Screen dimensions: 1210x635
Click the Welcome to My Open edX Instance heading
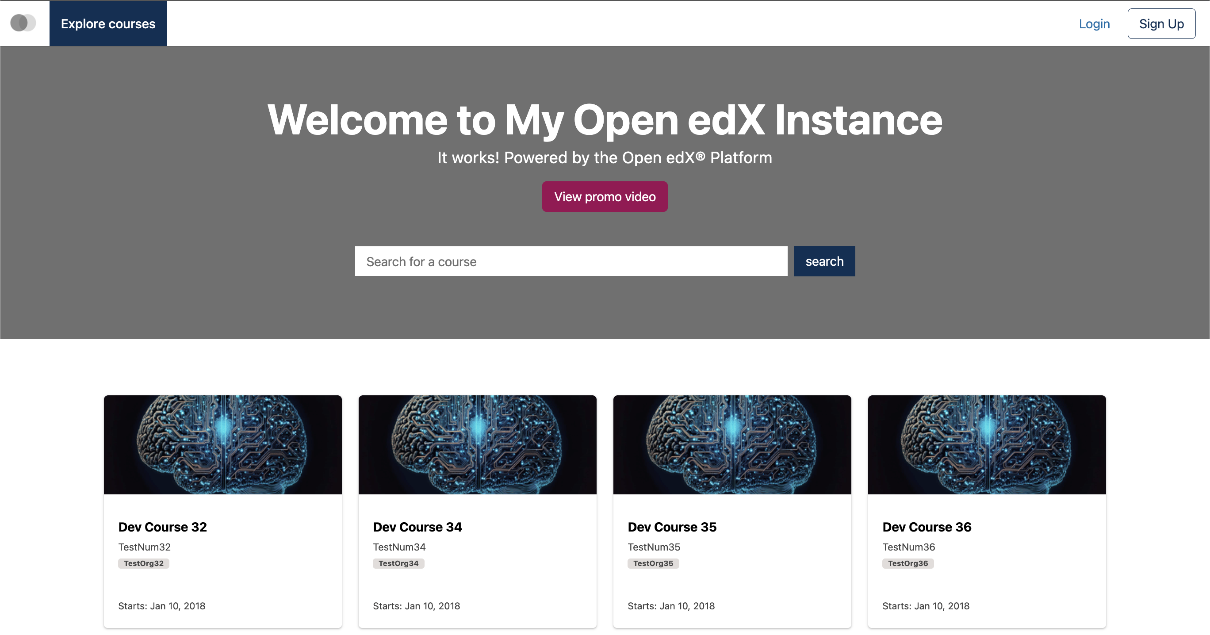pyautogui.click(x=605, y=120)
